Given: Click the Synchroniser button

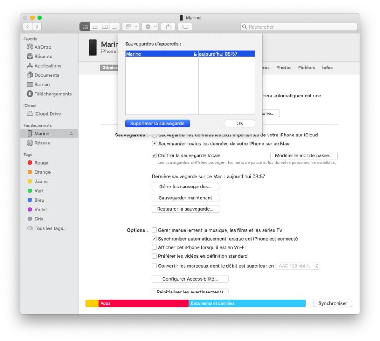Looking at the screenshot, I should pos(332,303).
